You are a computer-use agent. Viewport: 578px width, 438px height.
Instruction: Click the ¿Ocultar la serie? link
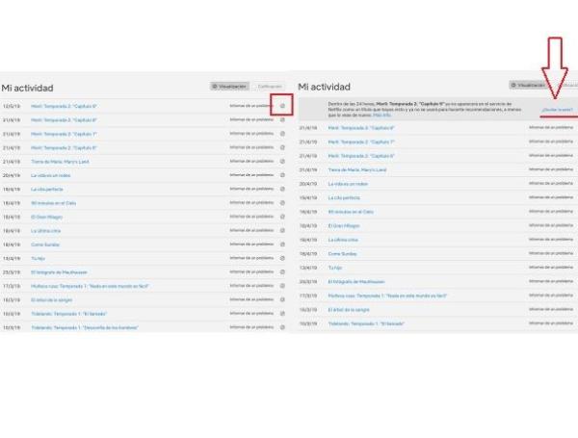pos(558,110)
